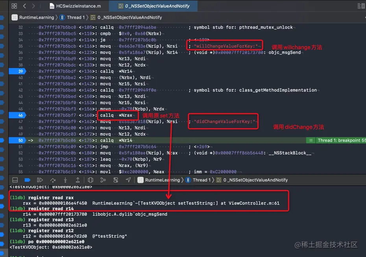Click the Thread 1 breakpoint annotation

pyautogui.click(x=336, y=140)
